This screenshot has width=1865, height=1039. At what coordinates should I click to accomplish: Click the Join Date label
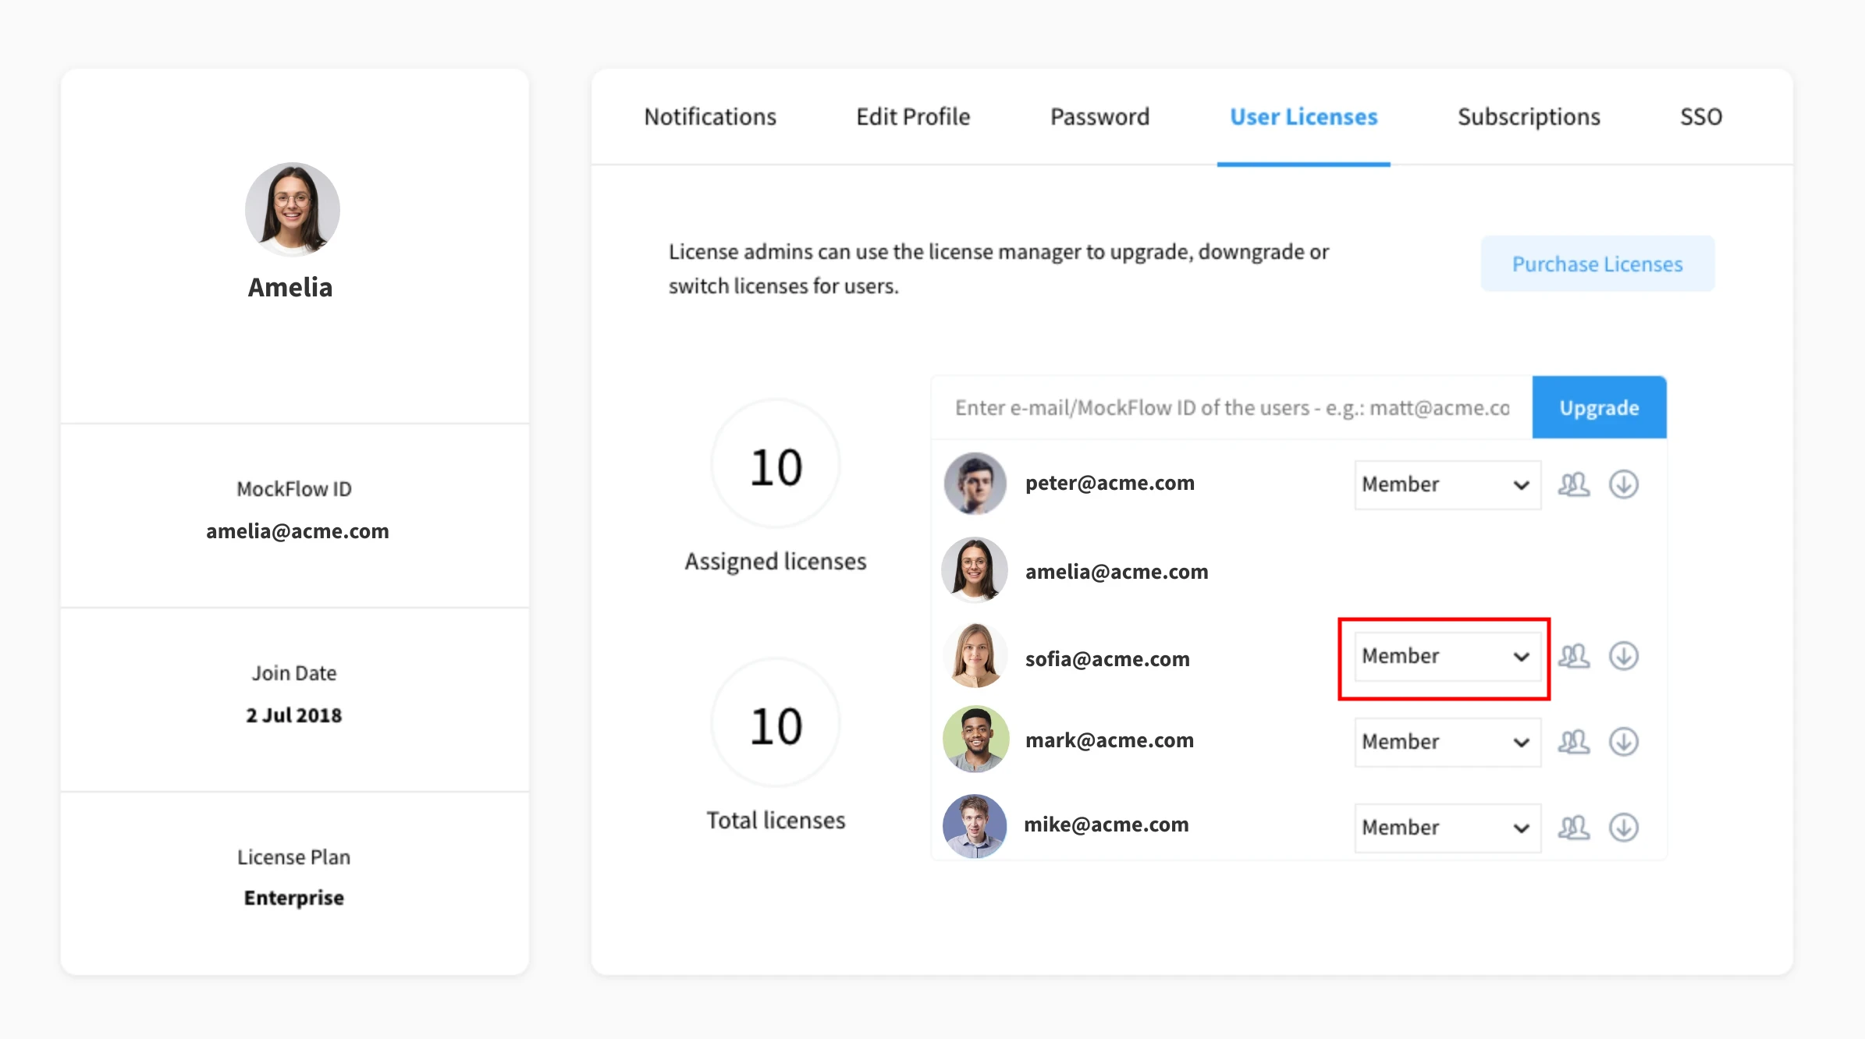click(x=294, y=673)
